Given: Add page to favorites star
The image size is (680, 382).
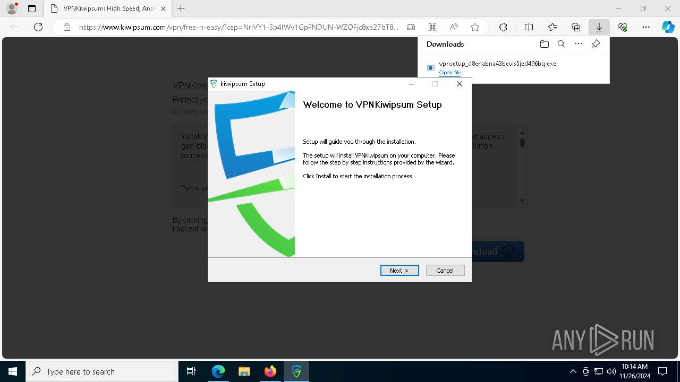Looking at the screenshot, I should [x=475, y=27].
